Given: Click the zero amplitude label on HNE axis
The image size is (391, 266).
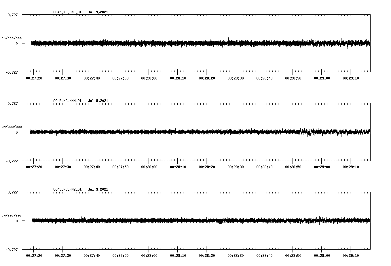Looking at the screenshot, I should point(17,44).
